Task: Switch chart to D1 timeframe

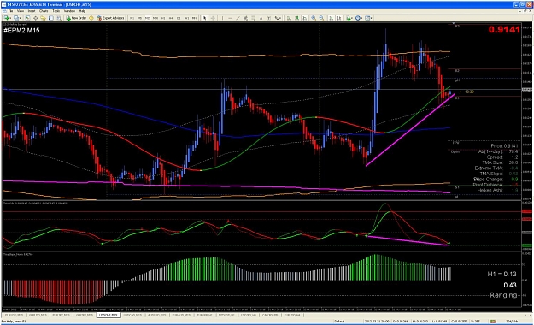Action: pyautogui.click(x=179, y=18)
